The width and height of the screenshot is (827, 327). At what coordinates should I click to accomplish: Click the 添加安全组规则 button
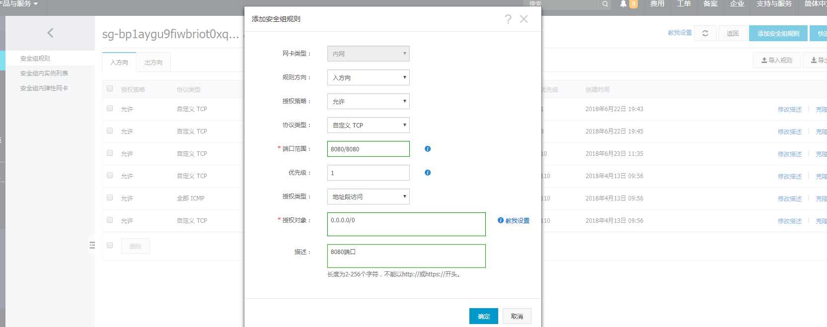(778, 33)
